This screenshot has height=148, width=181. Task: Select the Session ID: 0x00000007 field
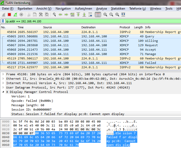[31, 110]
